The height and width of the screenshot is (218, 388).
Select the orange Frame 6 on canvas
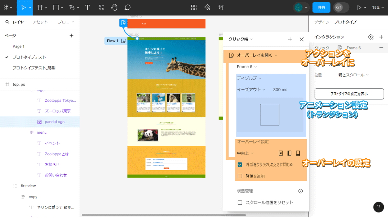click(167, 24)
